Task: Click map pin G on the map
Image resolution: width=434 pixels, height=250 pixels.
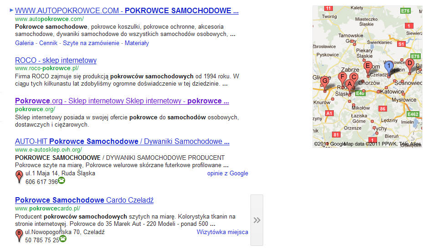Action: (x=325, y=83)
